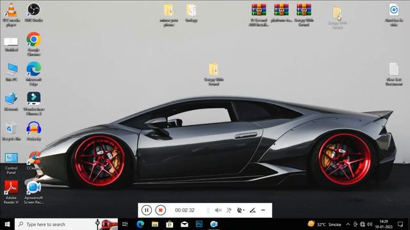Image resolution: width=410 pixels, height=230 pixels.
Task: Select the WinRAR archive starting with 'platinum'
Action: coord(281,13)
